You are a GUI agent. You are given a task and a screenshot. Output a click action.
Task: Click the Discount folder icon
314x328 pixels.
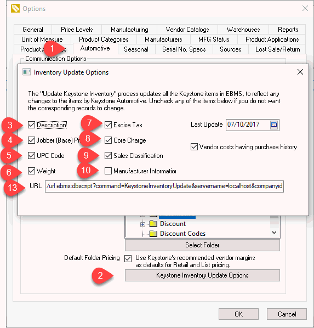(x=153, y=224)
